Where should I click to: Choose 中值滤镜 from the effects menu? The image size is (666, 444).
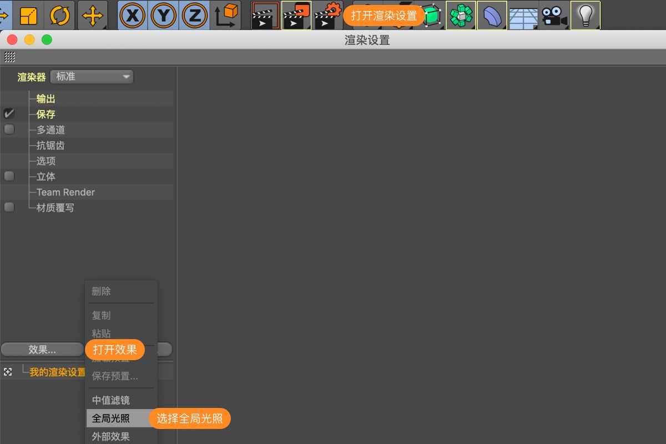click(110, 400)
